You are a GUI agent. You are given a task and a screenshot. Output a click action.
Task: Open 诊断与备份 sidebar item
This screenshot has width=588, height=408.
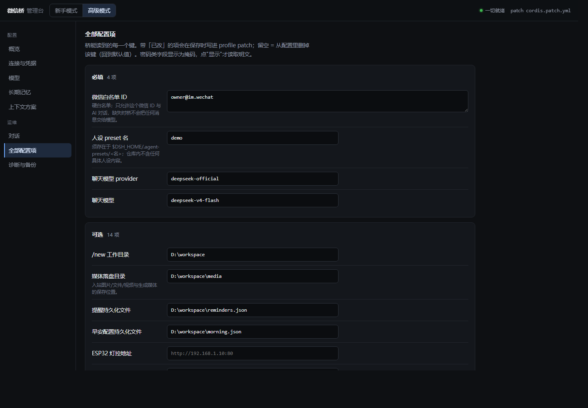point(38,165)
